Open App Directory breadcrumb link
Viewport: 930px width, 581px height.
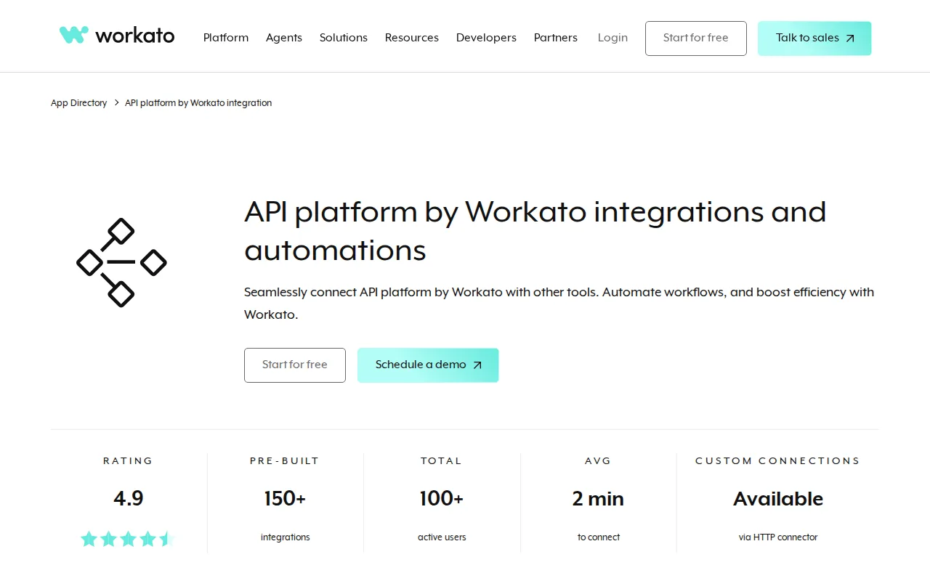tap(78, 103)
